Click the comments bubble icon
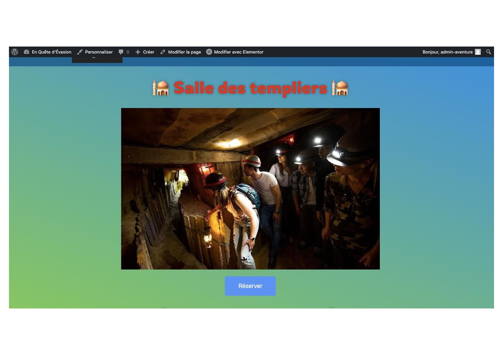Viewport: 503px width, 355px height. coord(121,52)
